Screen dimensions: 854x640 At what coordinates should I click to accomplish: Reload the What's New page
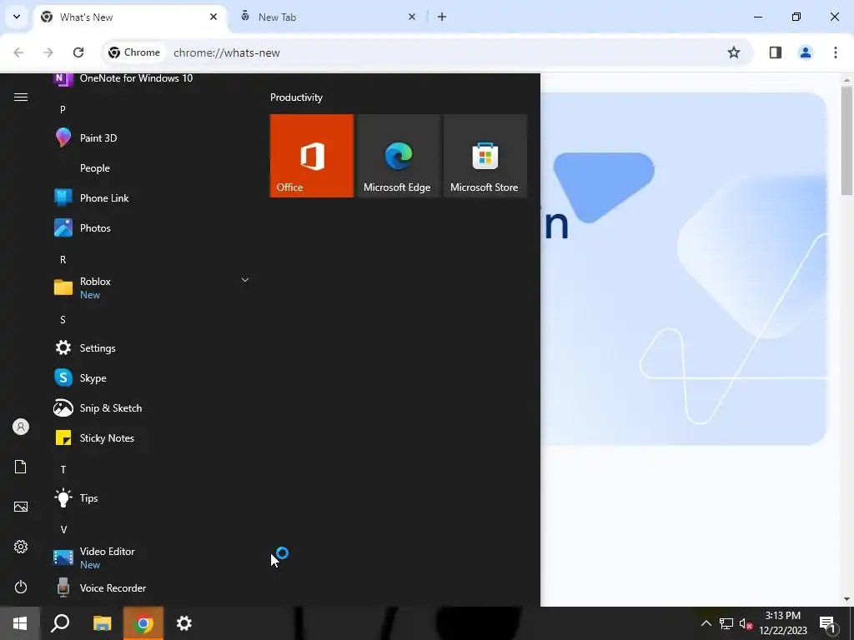tap(78, 52)
